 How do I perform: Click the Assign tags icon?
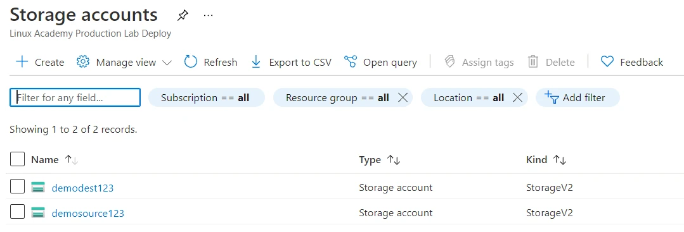(449, 62)
